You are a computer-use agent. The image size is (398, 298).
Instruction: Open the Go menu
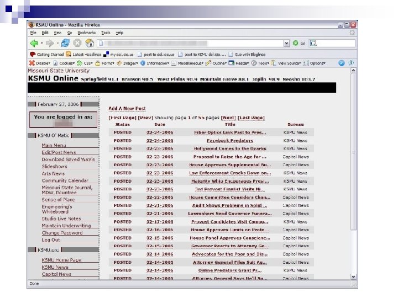coord(69,33)
